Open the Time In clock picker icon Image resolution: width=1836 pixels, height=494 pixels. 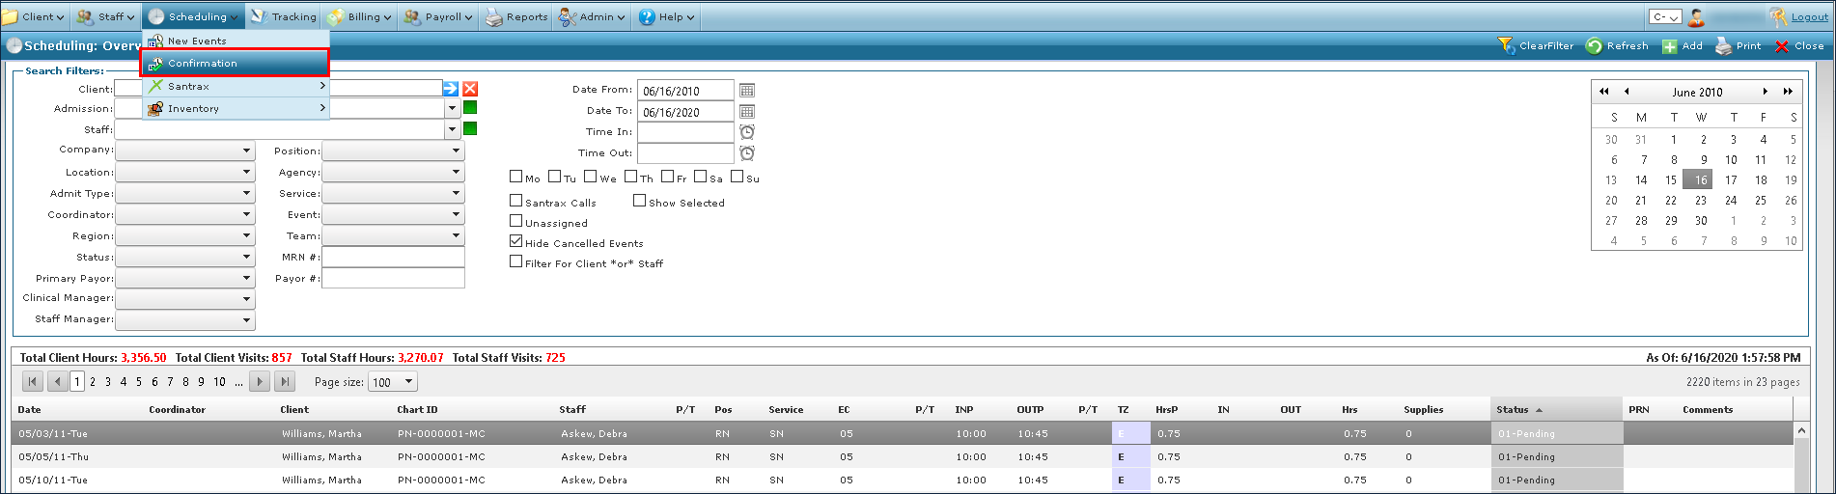coord(746,132)
